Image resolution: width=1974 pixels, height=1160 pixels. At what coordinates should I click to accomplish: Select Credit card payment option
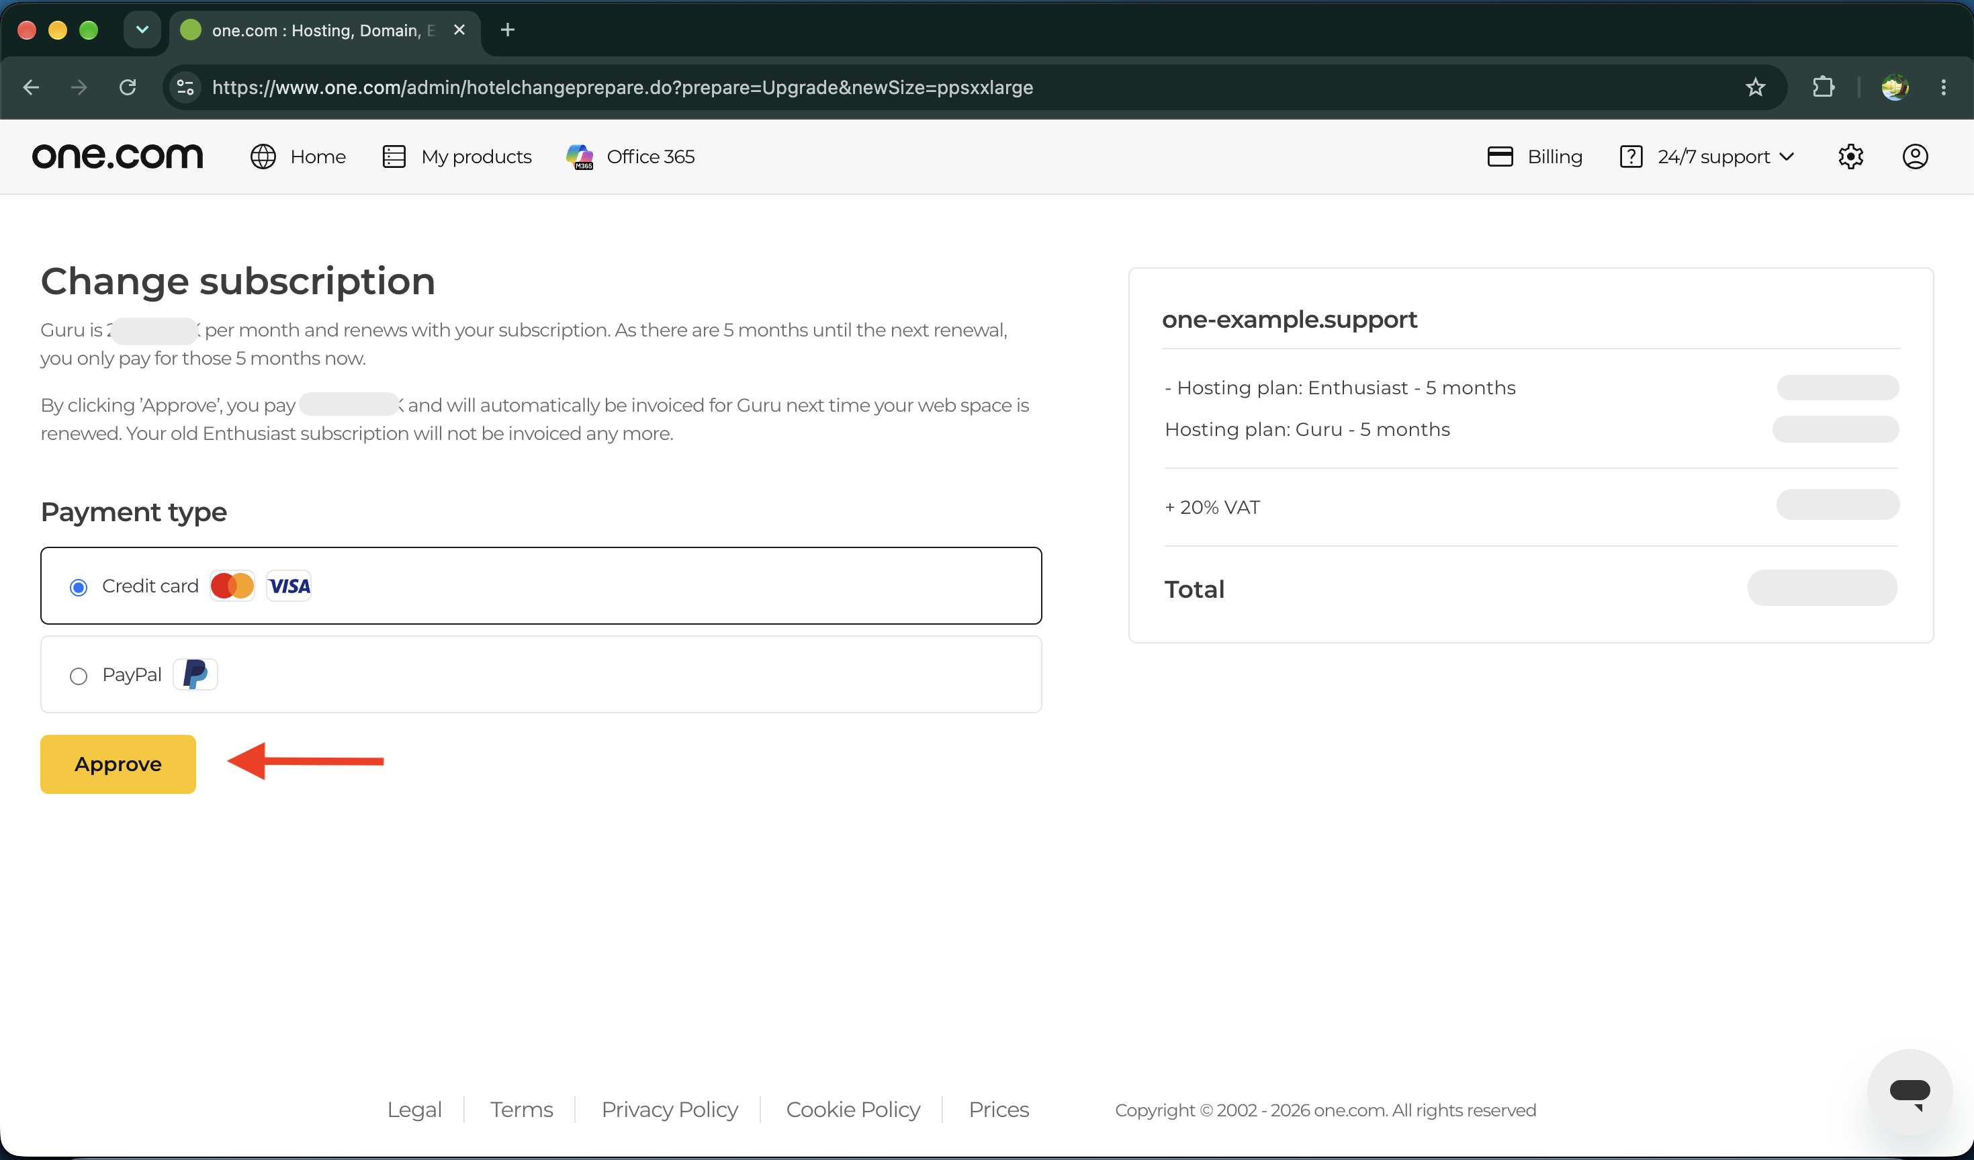(x=541, y=586)
